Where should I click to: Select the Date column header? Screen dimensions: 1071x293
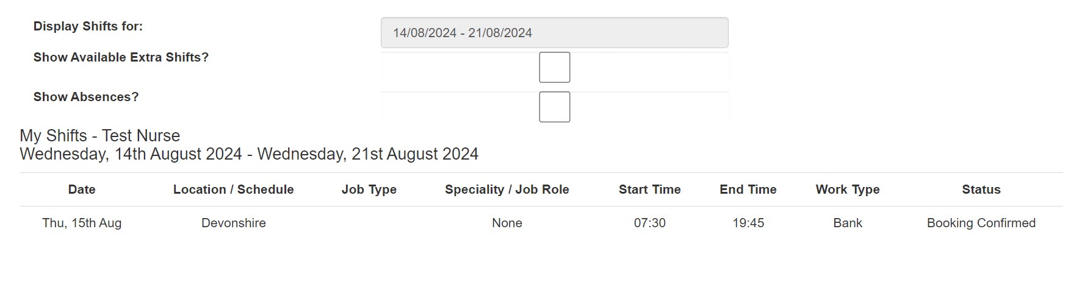[82, 189]
